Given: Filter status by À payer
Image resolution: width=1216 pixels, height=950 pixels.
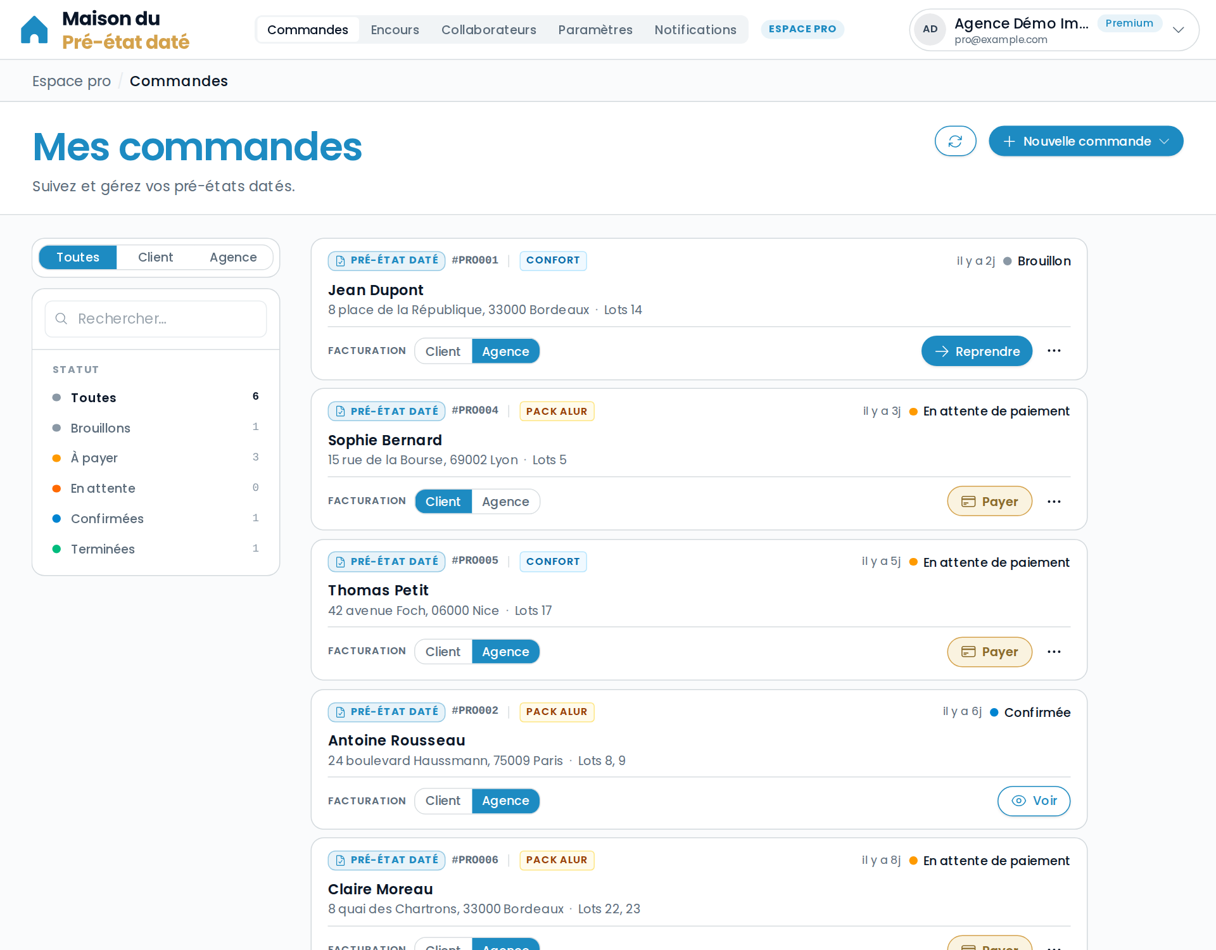Looking at the screenshot, I should coord(156,458).
